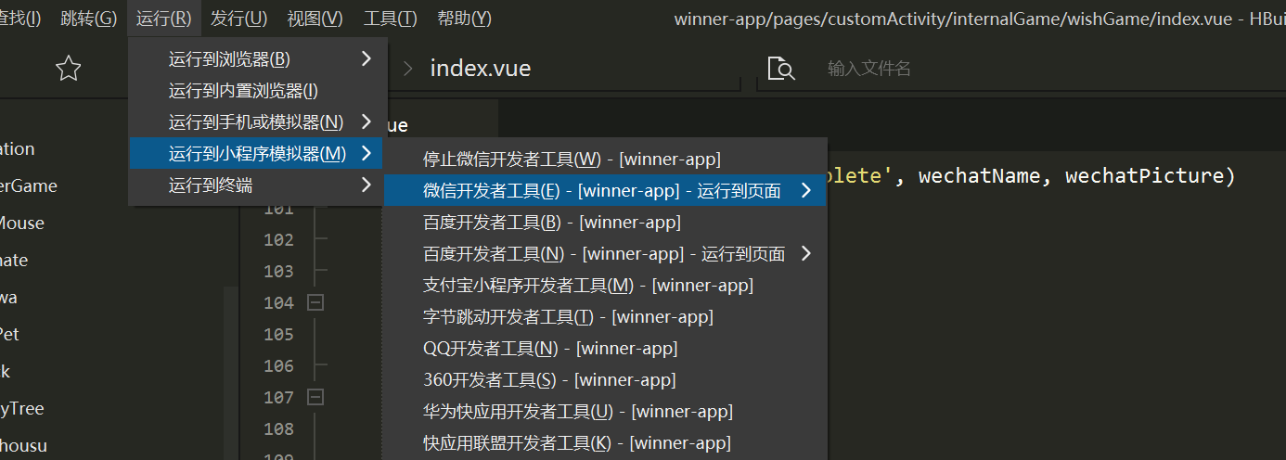1286x460 pixels.
Task: Collapse code fold at line 107
Action: point(315,397)
